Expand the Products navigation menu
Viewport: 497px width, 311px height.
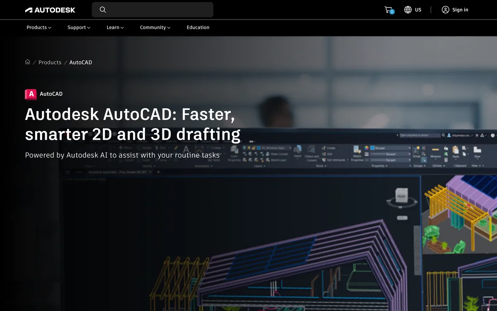pyautogui.click(x=39, y=27)
